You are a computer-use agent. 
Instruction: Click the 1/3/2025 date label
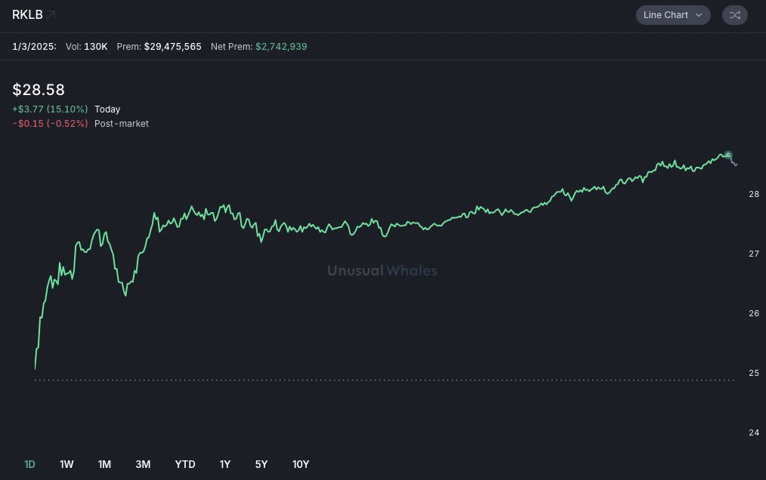[x=34, y=47]
